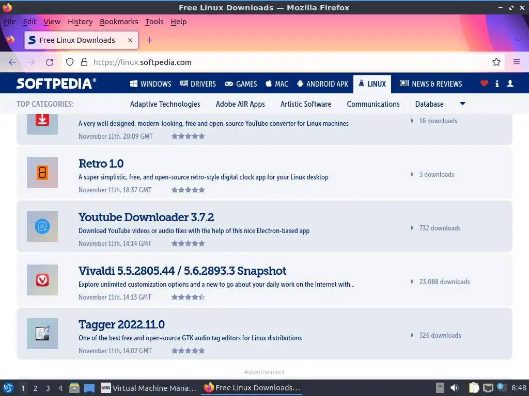Open Artistic Software category
529x396 pixels.
point(306,104)
